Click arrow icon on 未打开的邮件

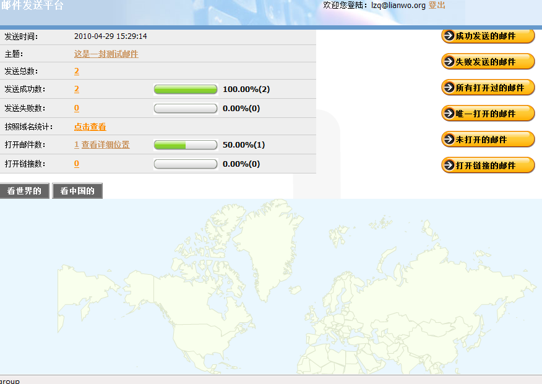tap(449, 140)
